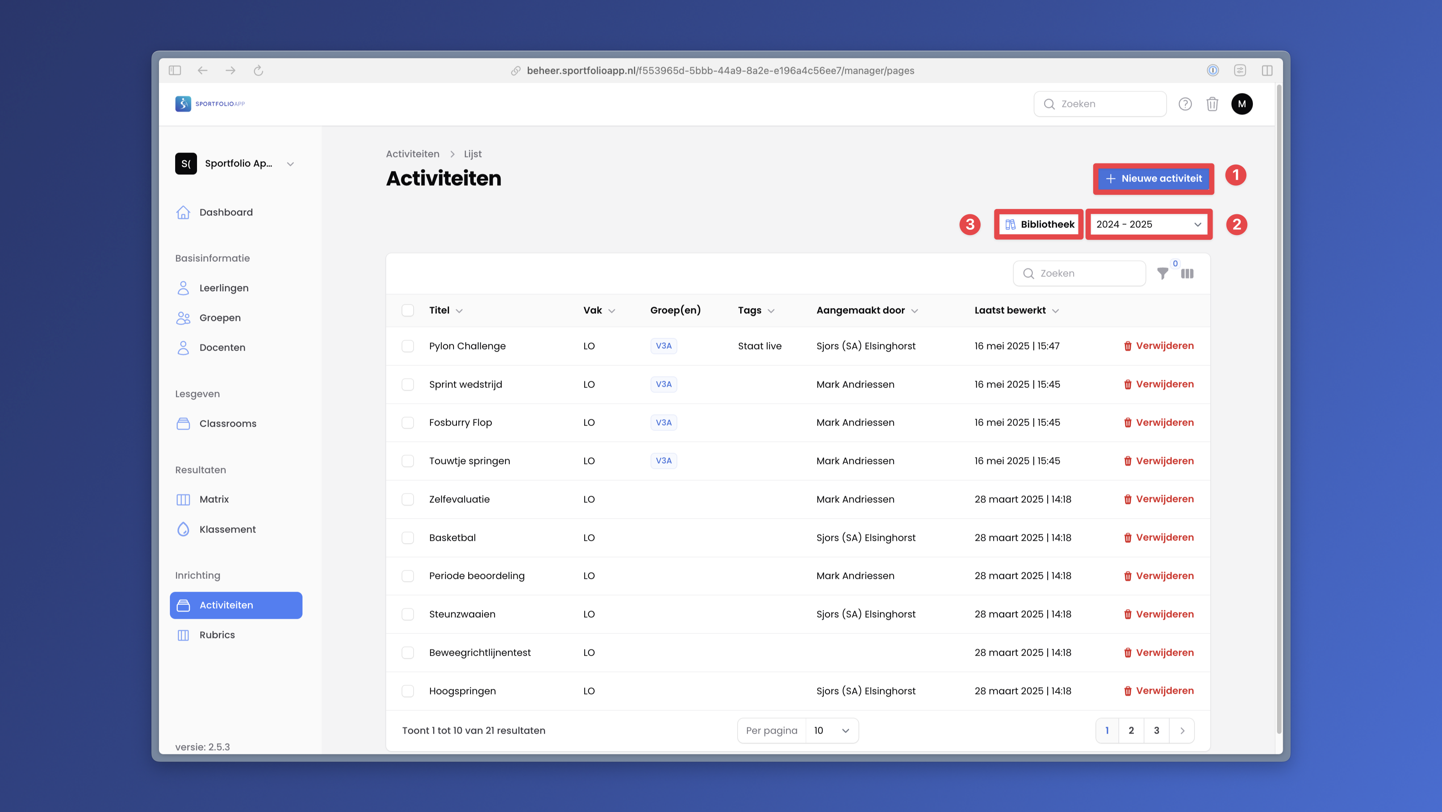Click trash icon in Steunzwaaien row
Viewport: 1442px width, 812px height.
pyautogui.click(x=1127, y=614)
